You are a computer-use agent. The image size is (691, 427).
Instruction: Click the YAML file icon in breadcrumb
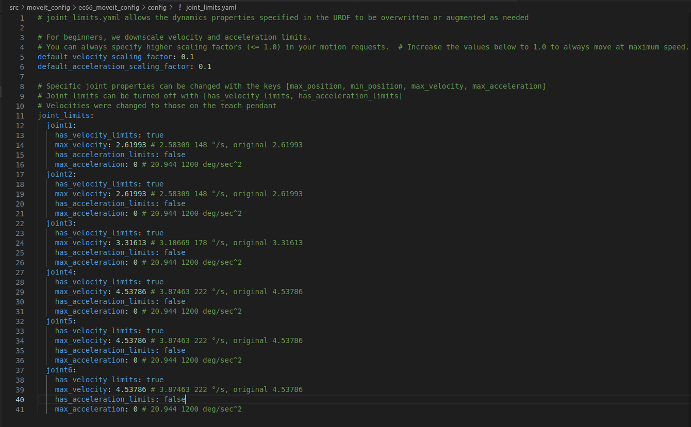179,8
